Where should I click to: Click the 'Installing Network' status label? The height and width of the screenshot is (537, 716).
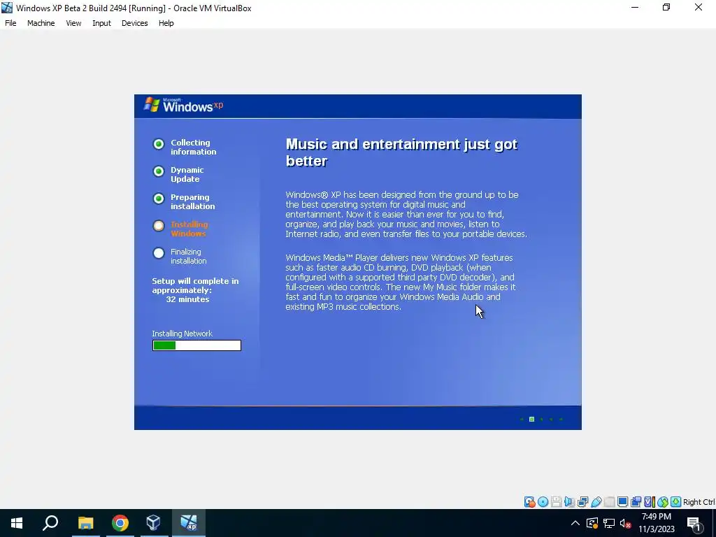click(x=182, y=334)
